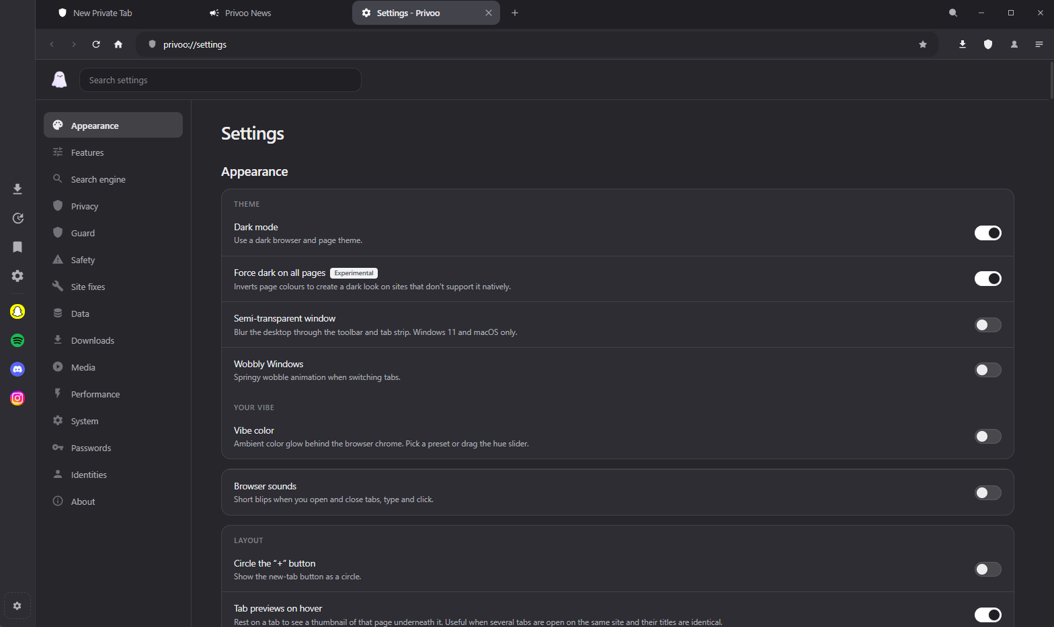Open System settings section
The image size is (1054, 627).
point(113,421)
